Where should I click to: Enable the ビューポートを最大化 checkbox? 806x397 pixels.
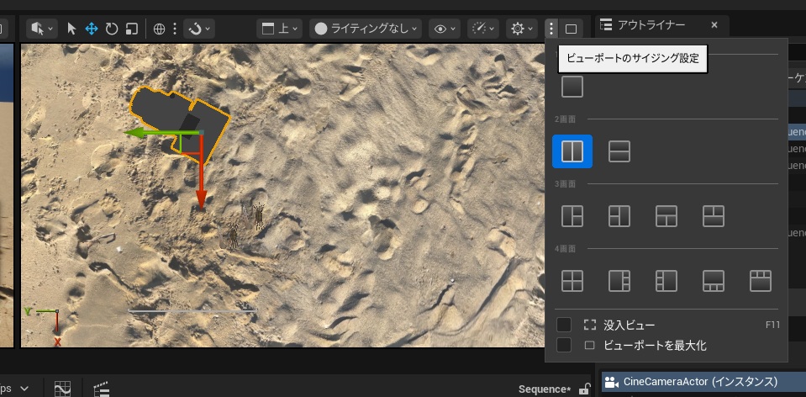(564, 345)
